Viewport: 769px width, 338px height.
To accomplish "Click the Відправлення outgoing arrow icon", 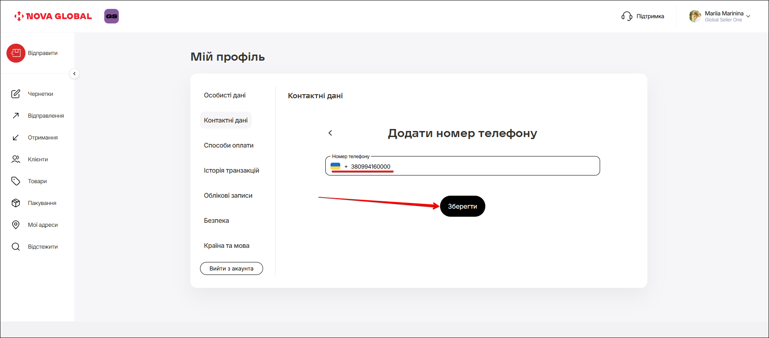I will click(x=16, y=116).
